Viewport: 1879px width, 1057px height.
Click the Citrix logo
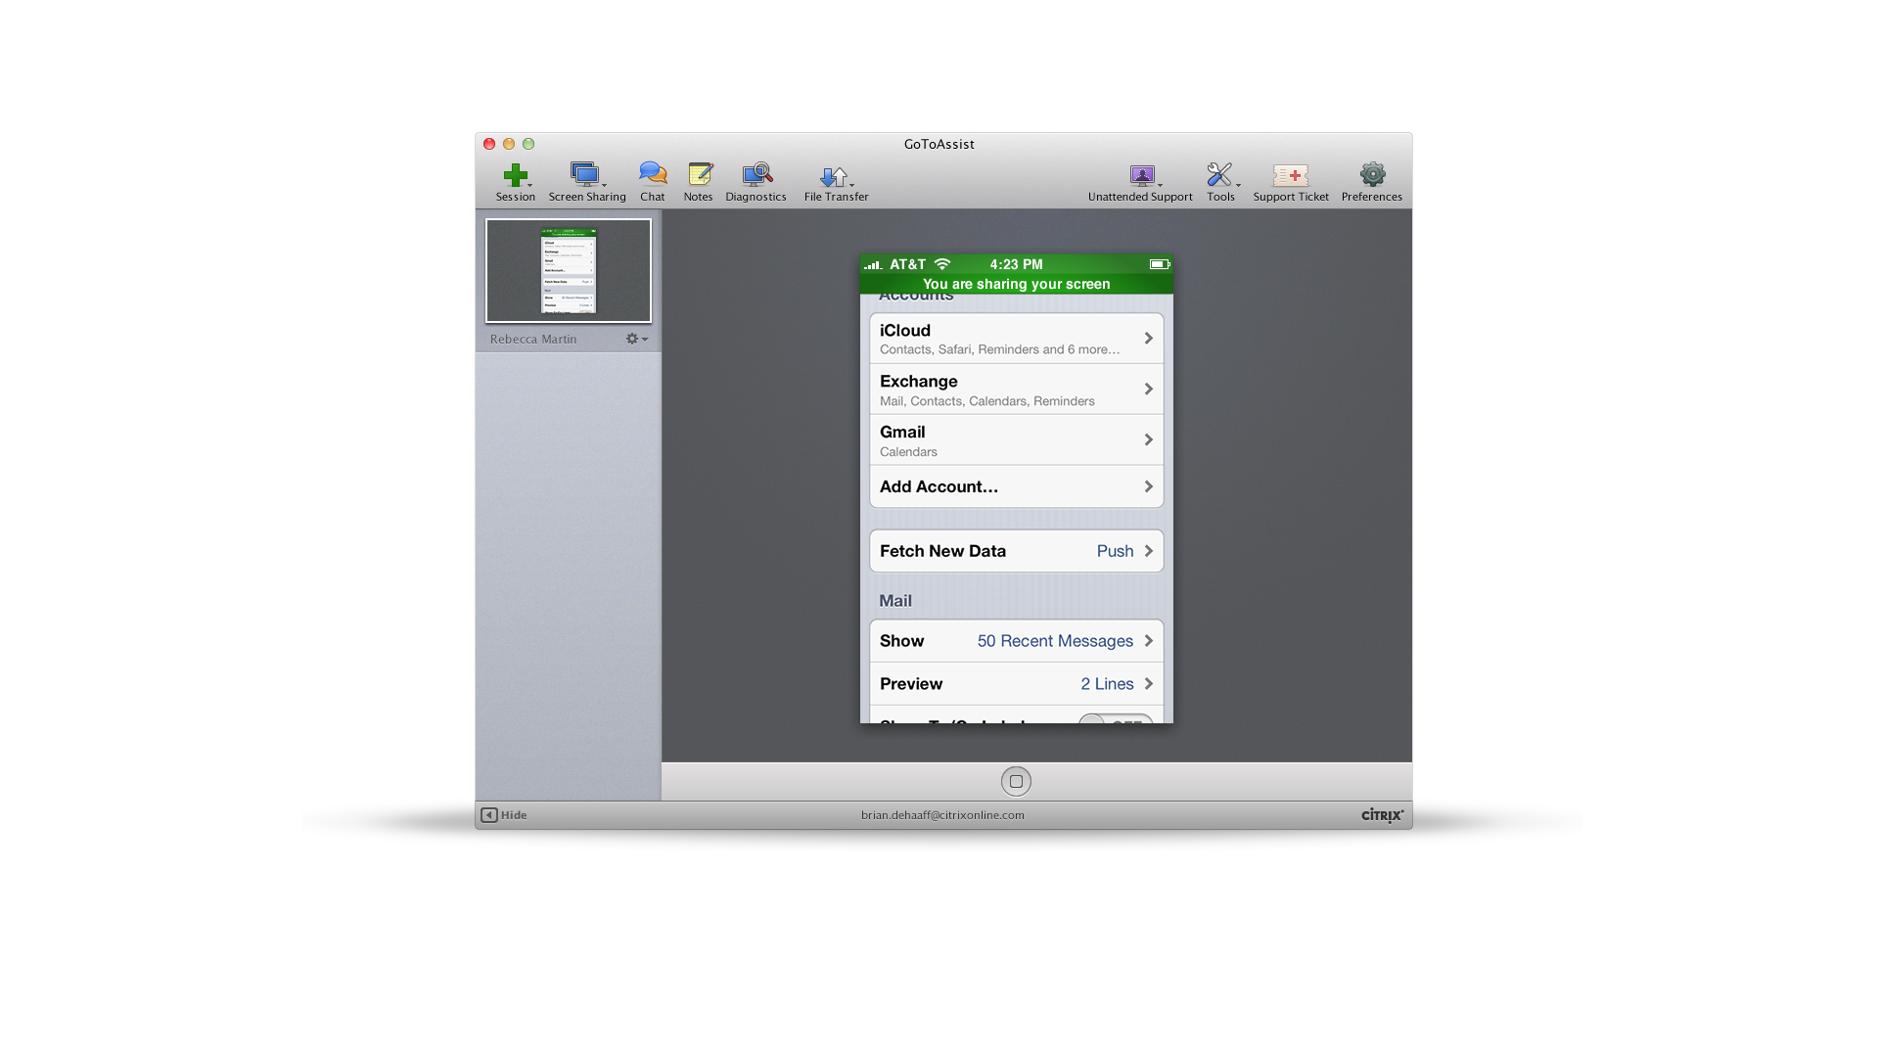tap(1382, 815)
